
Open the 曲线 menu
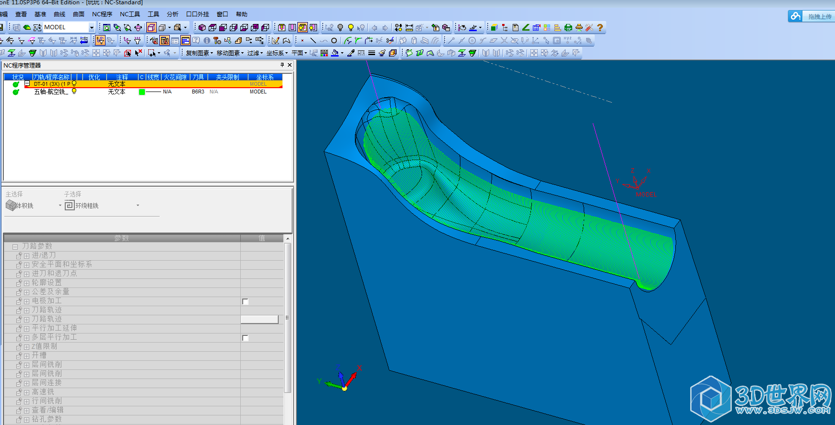coord(59,14)
